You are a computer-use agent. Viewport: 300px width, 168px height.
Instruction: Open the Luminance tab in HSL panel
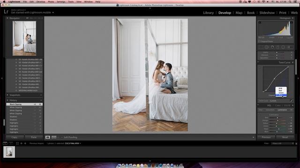tap(282, 110)
